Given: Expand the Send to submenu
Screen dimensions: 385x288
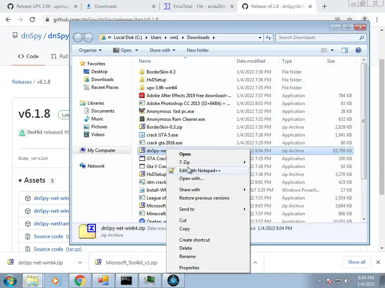Looking at the screenshot, I should [208, 209].
